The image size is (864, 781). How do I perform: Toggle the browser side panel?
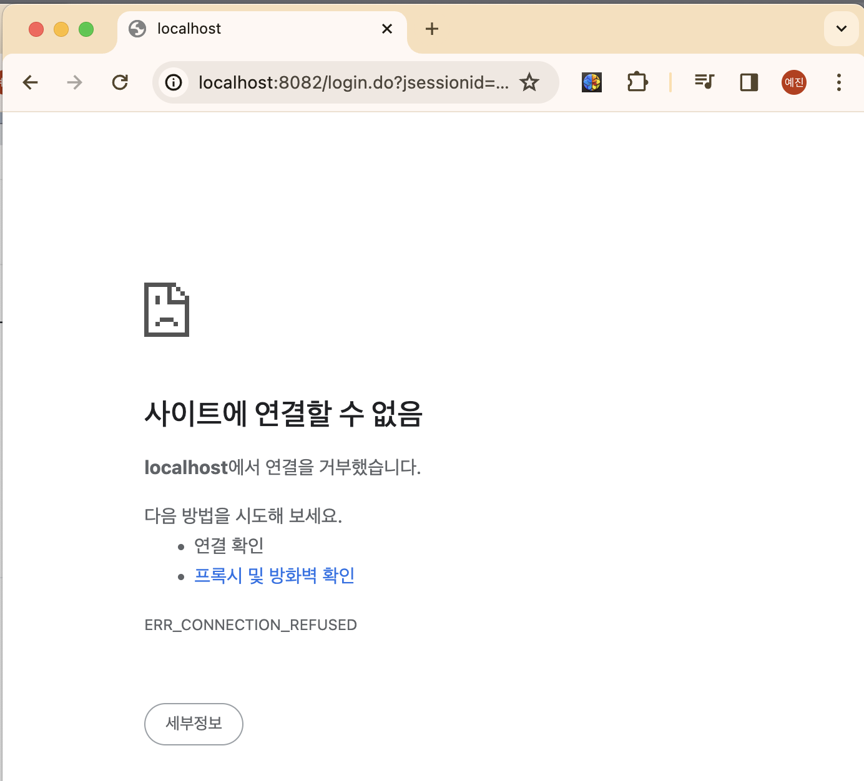coord(749,82)
